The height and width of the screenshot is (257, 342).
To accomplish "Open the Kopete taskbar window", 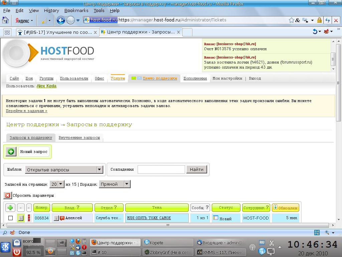I will click(x=168, y=243).
